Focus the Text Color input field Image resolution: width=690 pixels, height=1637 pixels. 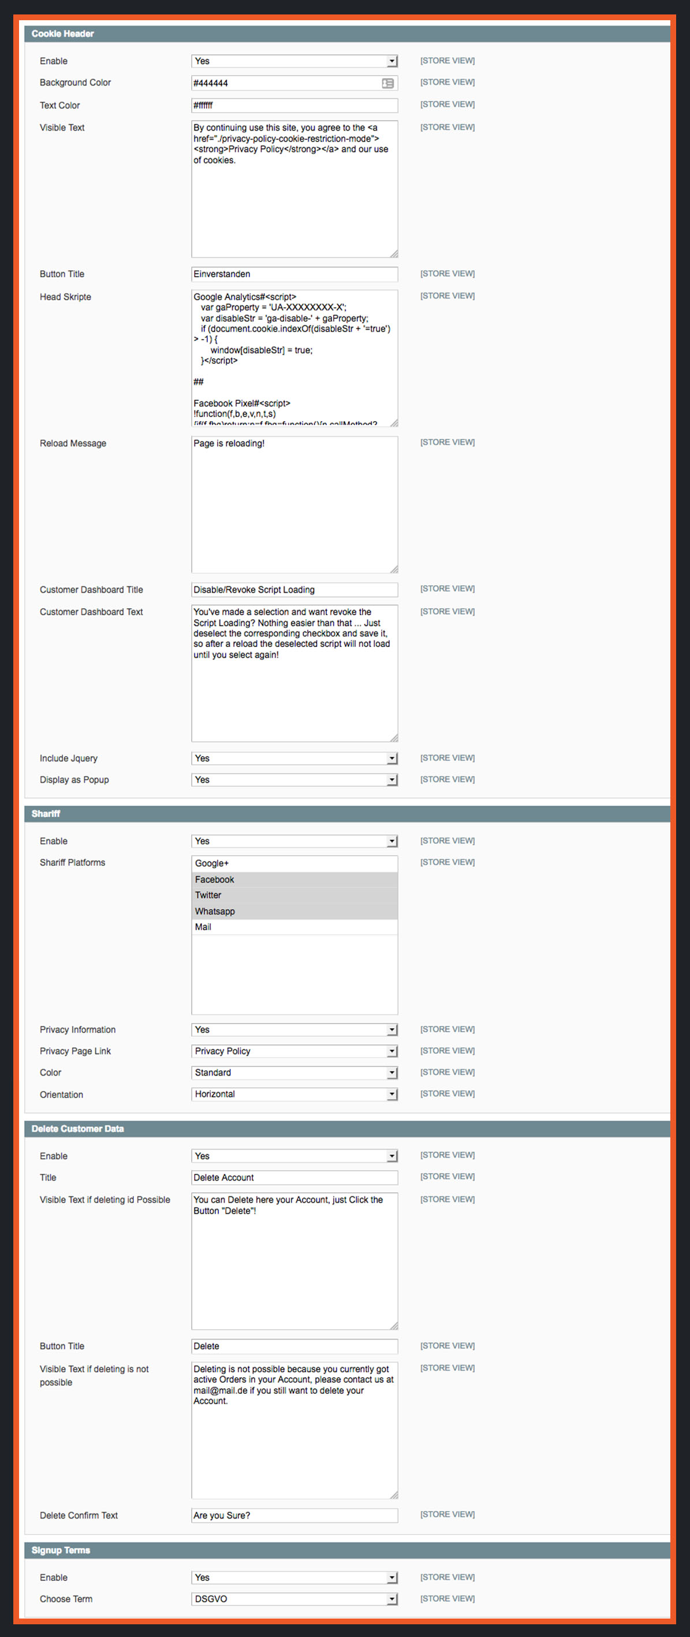coord(294,106)
